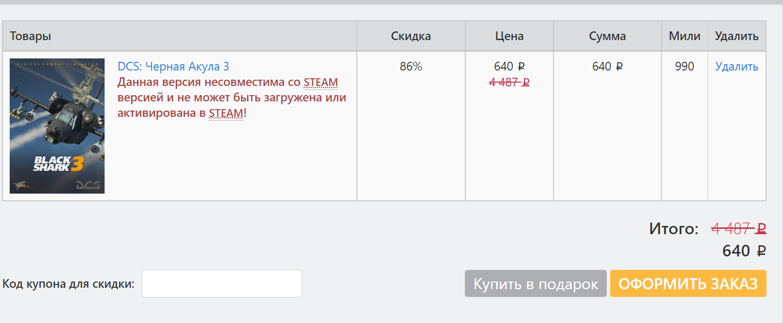Click the Итого total label
The width and height of the screenshot is (783, 323).
click(x=674, y=228)
